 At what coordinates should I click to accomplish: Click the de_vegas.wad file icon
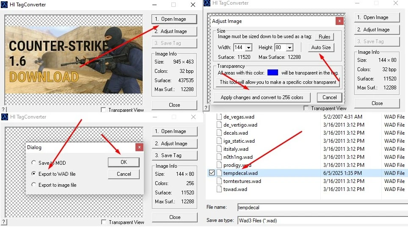pyautogui.click(x=219, y=117)
